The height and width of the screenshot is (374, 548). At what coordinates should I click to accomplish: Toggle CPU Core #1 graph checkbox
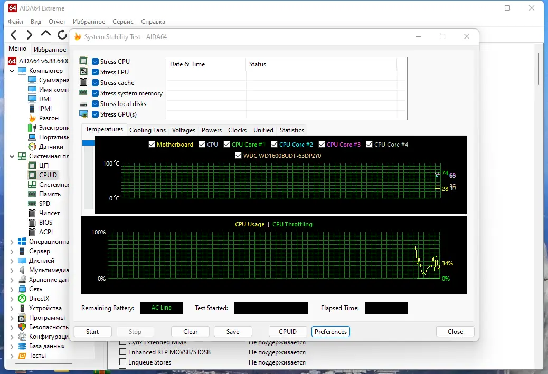(227, 144)
